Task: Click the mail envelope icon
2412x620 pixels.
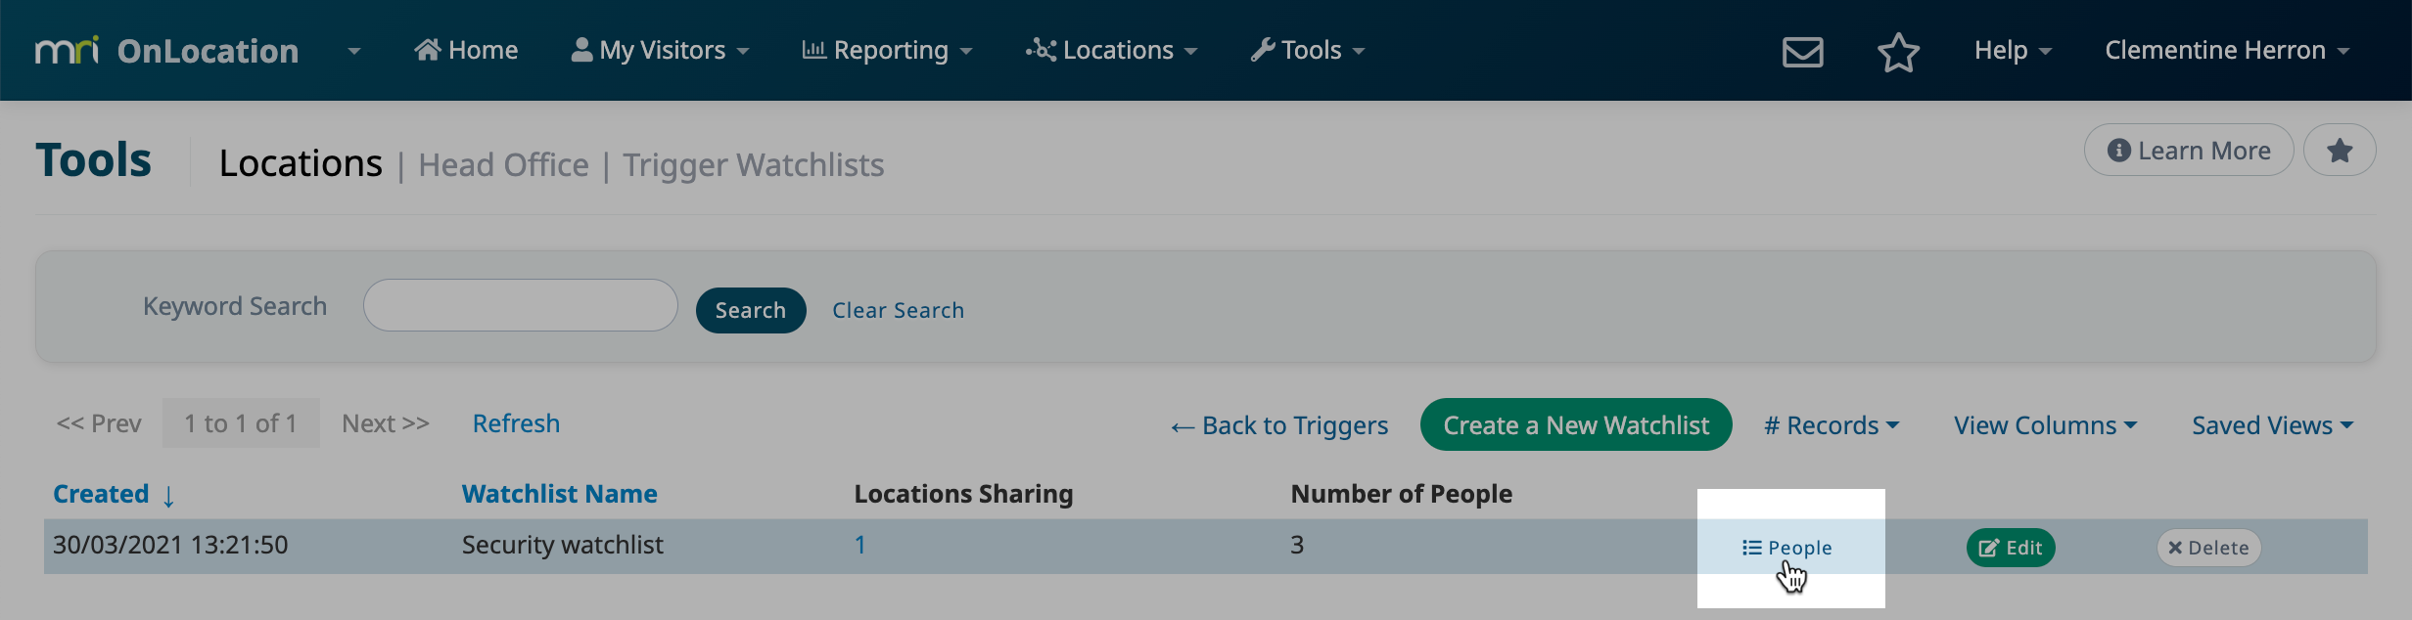Action: (1802, 51)
